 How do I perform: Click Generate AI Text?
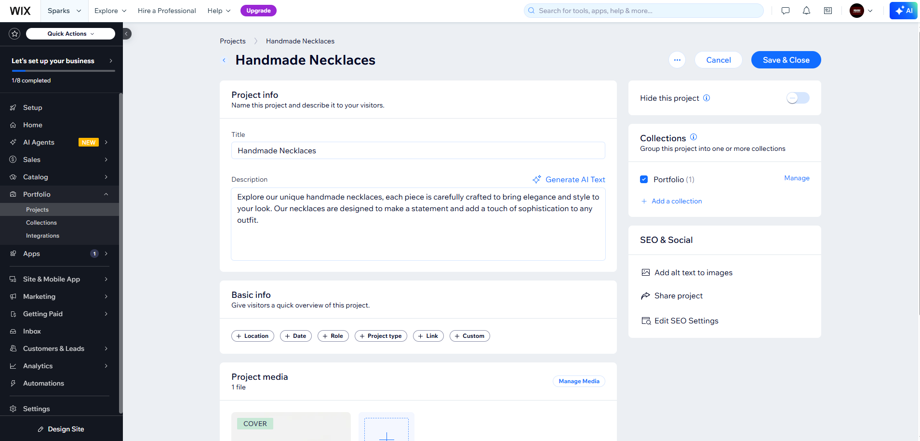pos(569,179)
